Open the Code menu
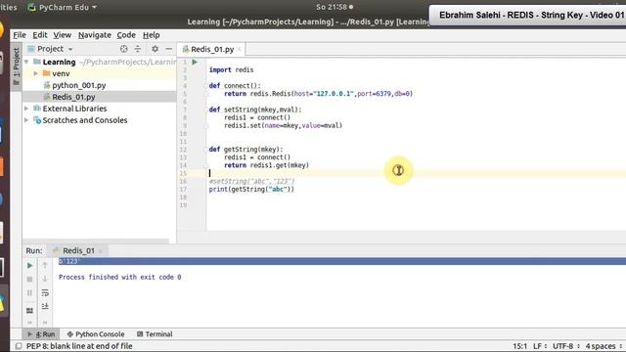The image size is (626, 352). pyautogui.click(x=126, y=35)
